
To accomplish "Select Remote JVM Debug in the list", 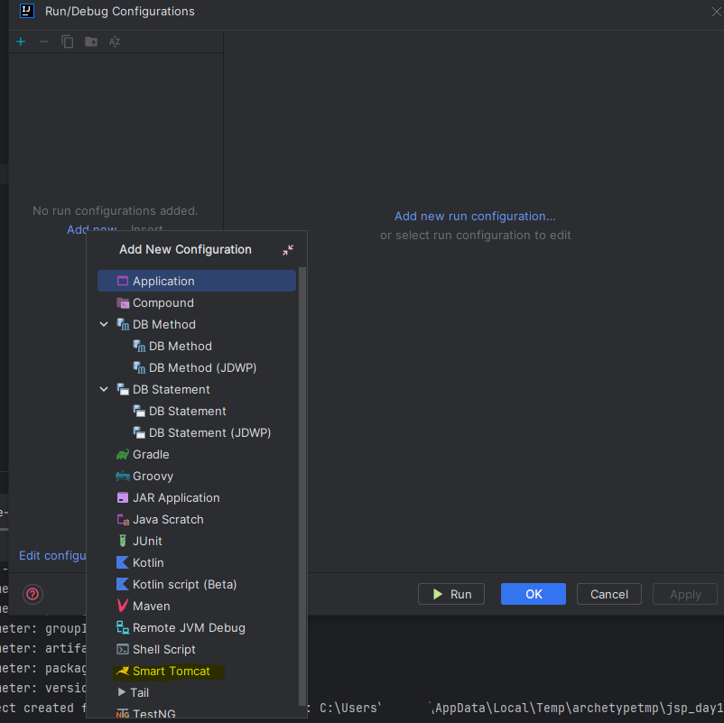I will 197,627.
